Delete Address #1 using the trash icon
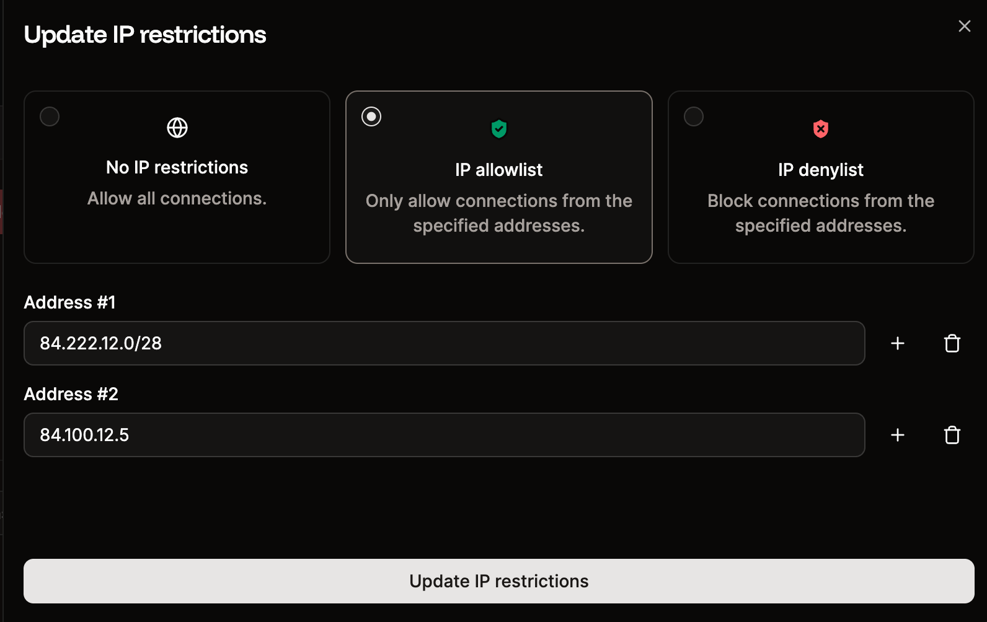Image resolution: width=987 pixels, height=622 pixels. tap(952, 343)
